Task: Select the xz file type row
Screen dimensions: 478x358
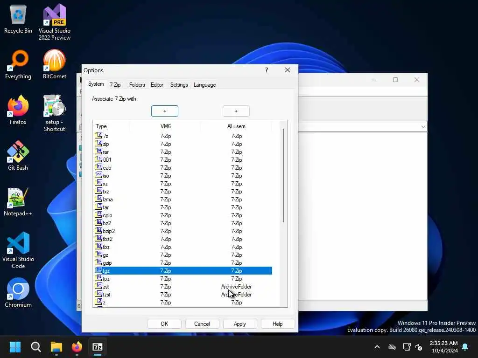Action: tap(183, 183)
